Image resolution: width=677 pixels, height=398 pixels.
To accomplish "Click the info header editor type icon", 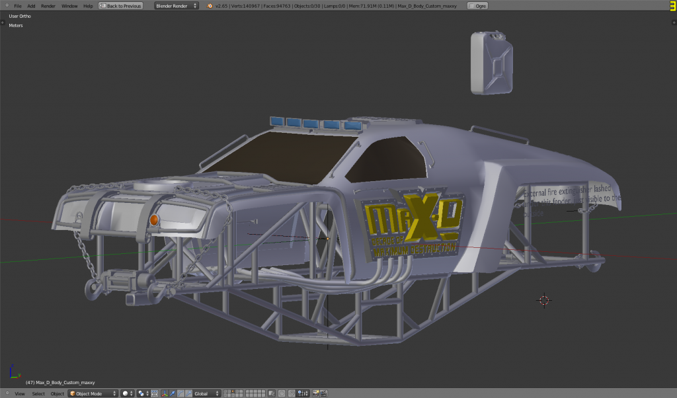I will coord(7,5).
